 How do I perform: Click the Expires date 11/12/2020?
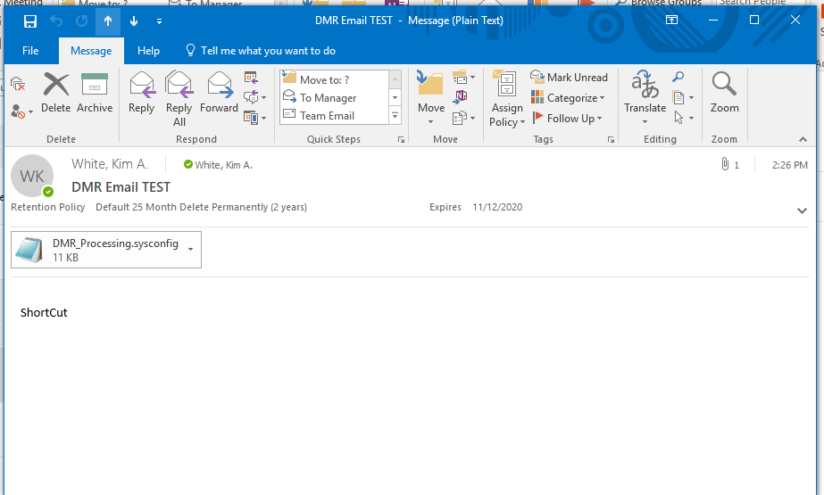[497, 207]
